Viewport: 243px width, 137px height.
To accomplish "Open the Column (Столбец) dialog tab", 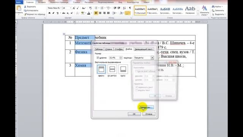I will click(119, 49).
